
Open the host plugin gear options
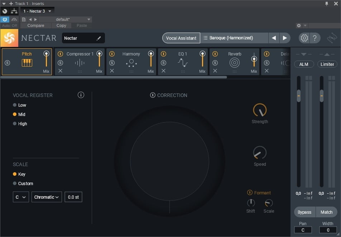tap(299, 26)
